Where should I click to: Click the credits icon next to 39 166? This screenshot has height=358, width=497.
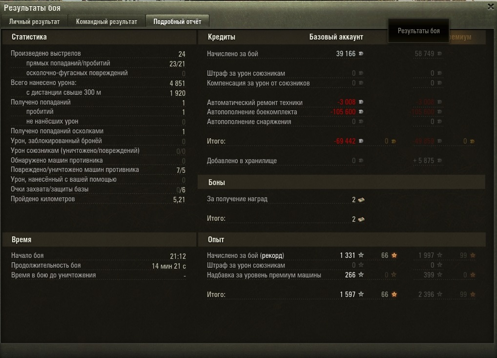tap(361, 54)
